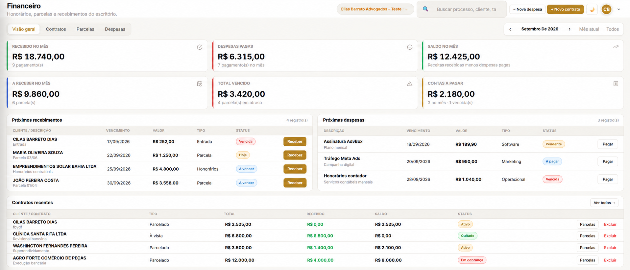Click the Ver todos button
This screenshot has height=270, width=630.
(x=604, y=203)
